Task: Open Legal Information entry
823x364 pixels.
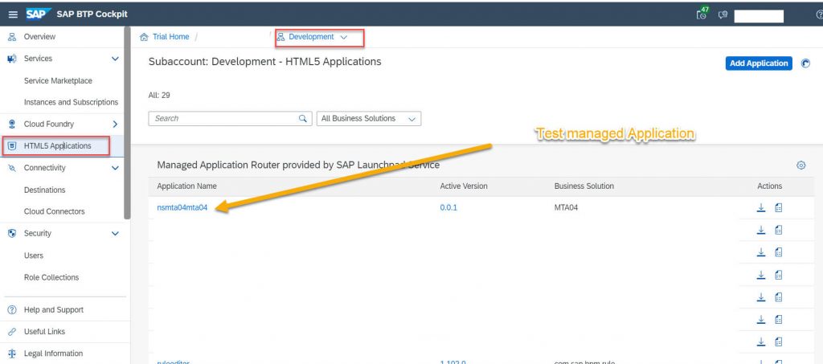Action: pos(54,354)
